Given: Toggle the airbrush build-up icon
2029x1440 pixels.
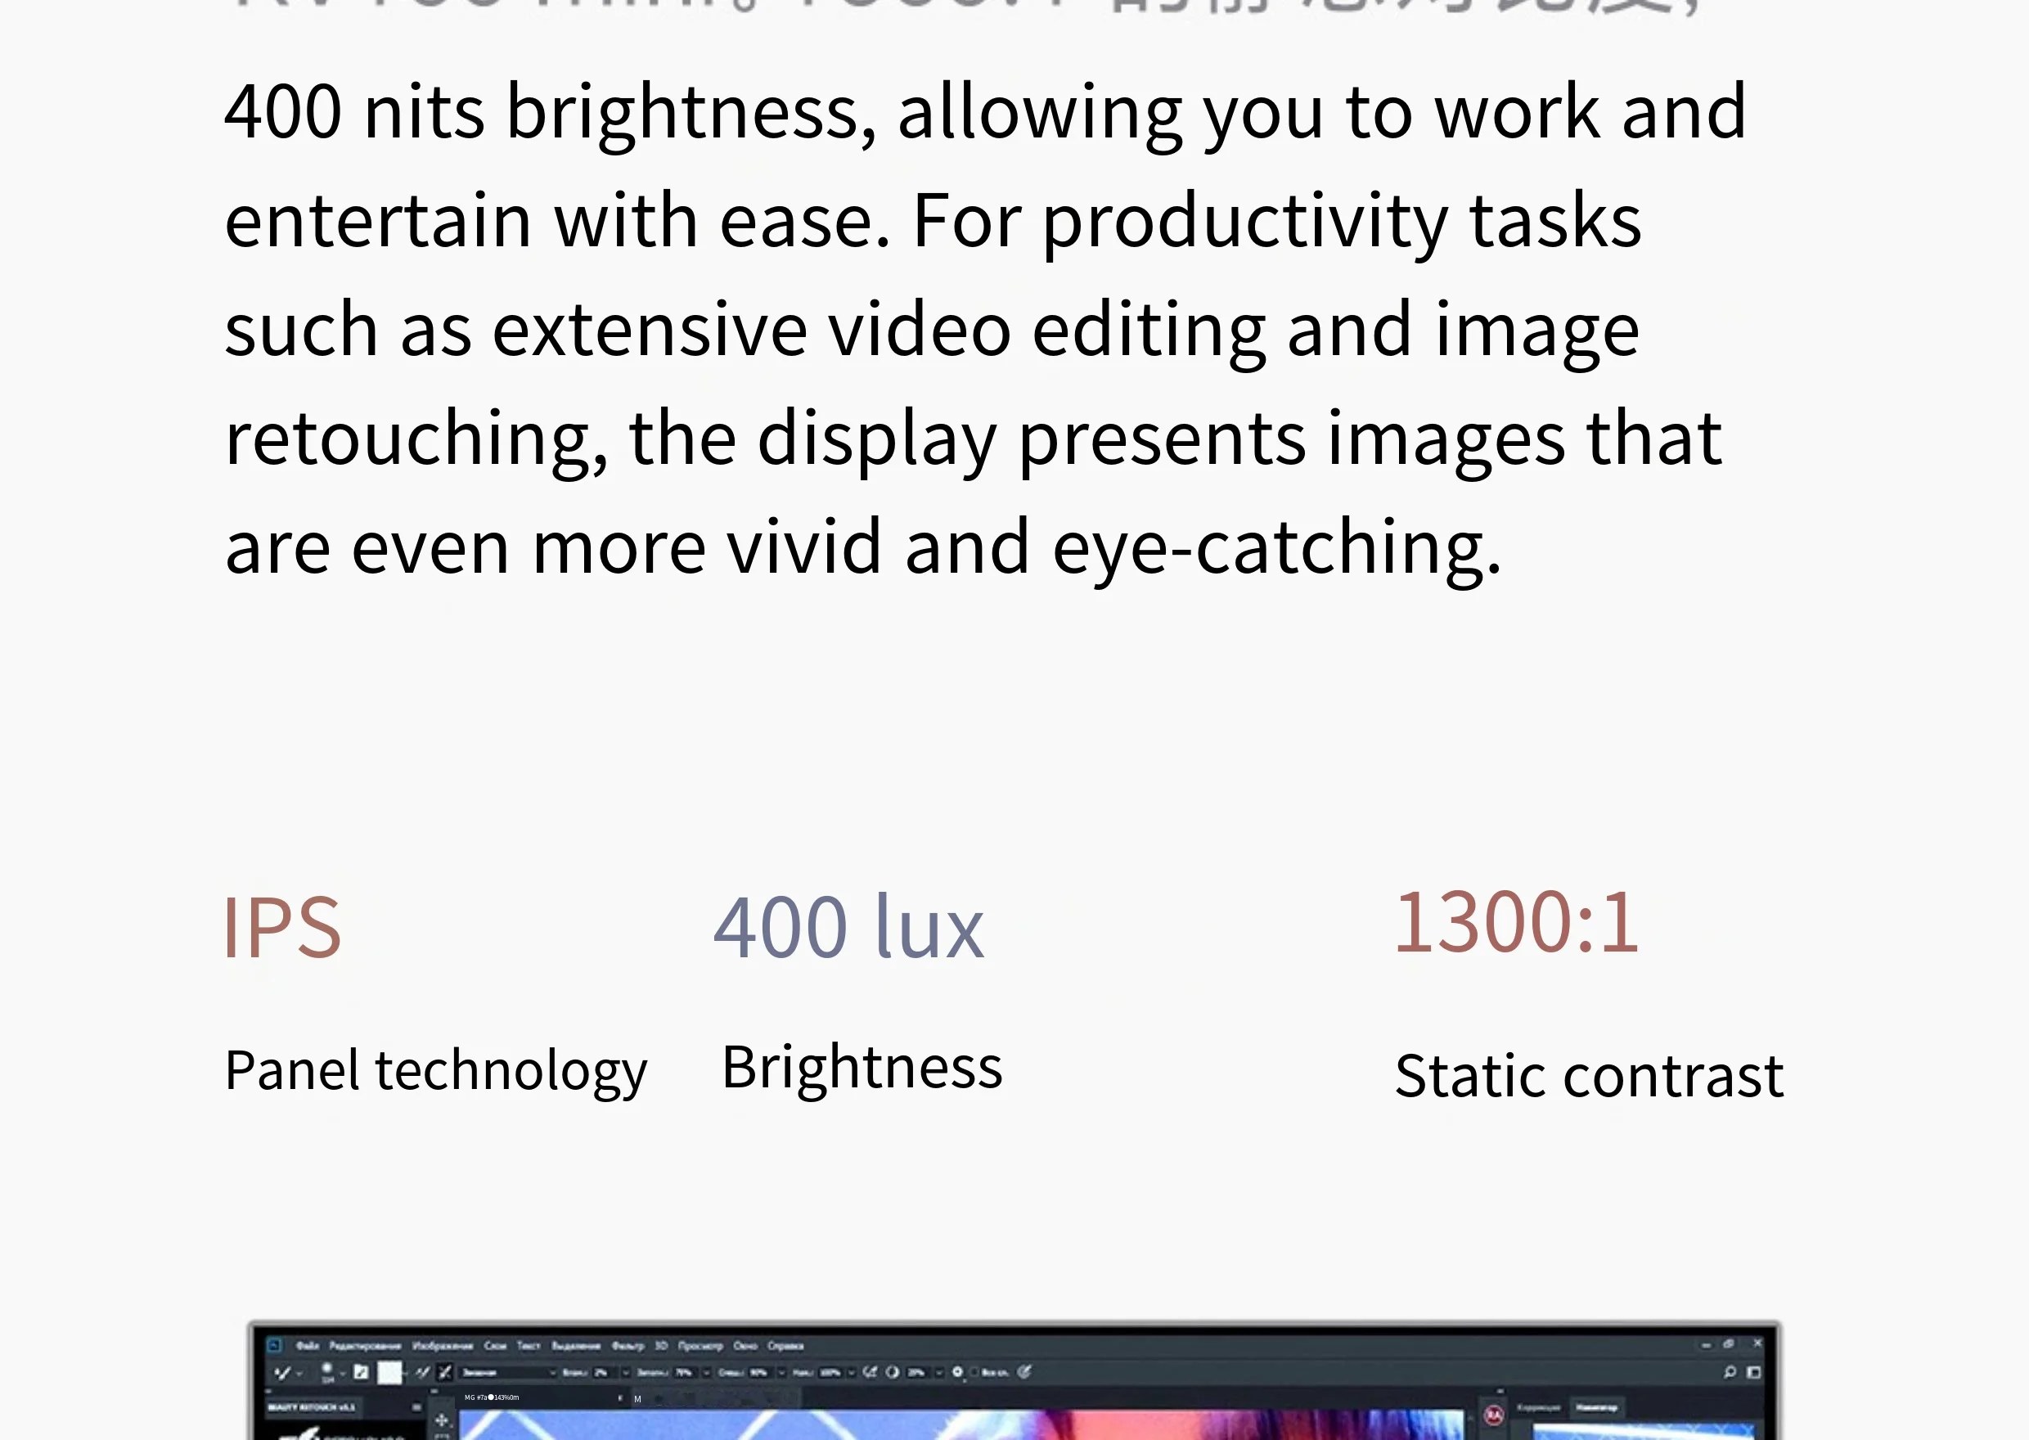Looking at the screenshot, I should pos(871,1373).
